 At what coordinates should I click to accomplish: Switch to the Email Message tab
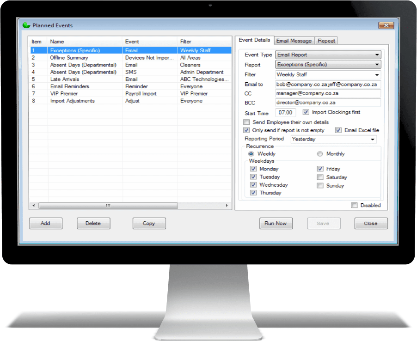pyautogui.click(x=294, y=41)
